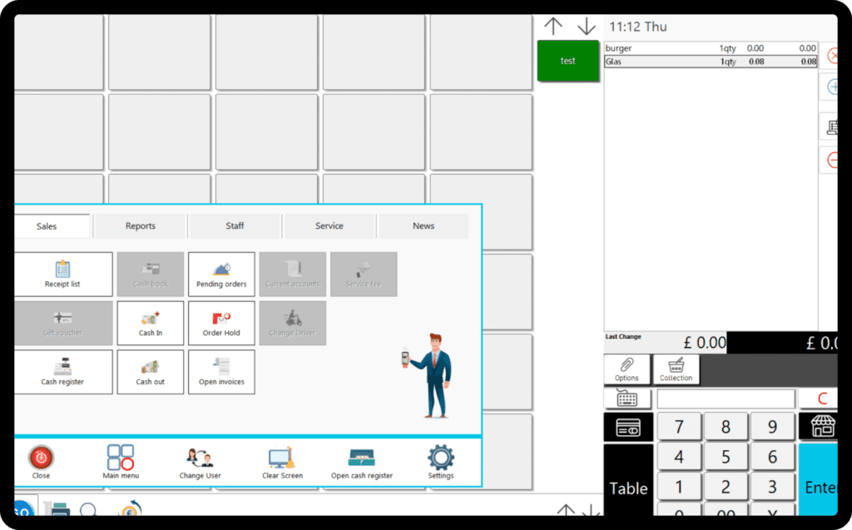852x530 pixels.
Task: Click the Options paperclip button
Action: coord(627,369)
